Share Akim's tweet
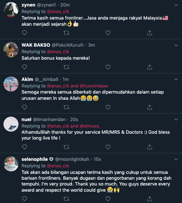The height and width of the screenshot is (203, 182). pos(149,107)
